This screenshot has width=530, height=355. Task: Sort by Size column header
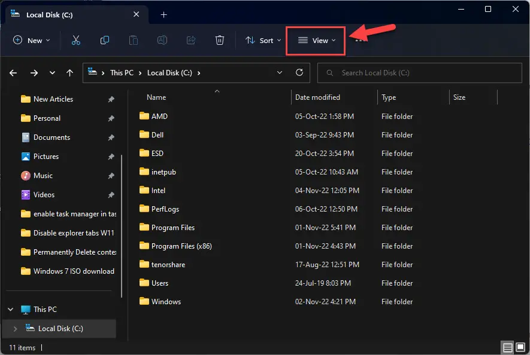coord(459,97)
